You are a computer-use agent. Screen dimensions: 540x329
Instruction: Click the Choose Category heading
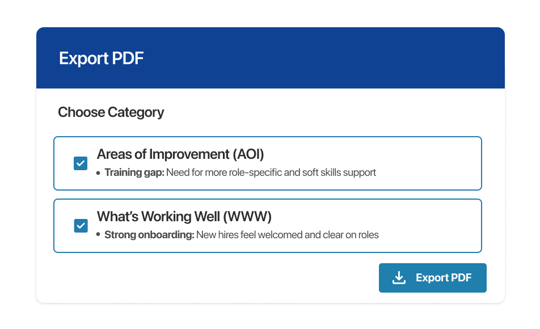(111, 112)
